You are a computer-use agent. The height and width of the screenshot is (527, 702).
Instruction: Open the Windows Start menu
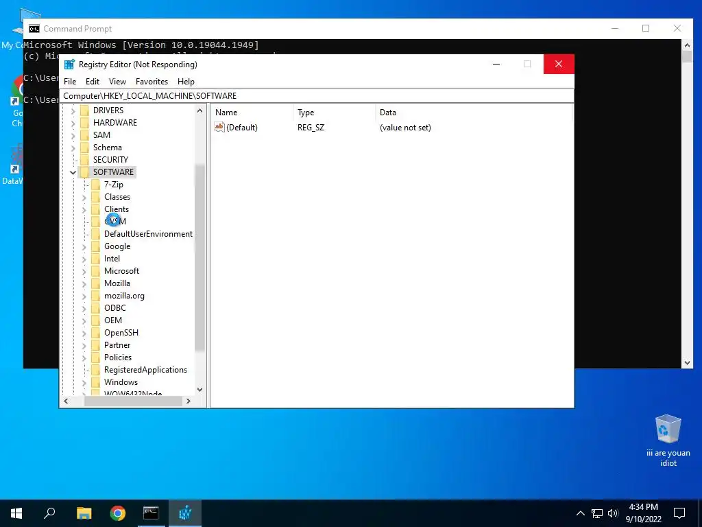[x=16, y=513]
